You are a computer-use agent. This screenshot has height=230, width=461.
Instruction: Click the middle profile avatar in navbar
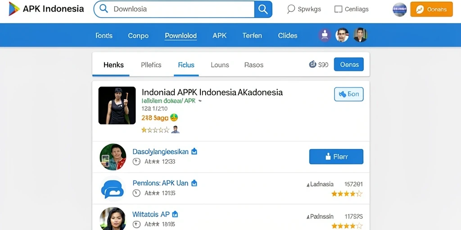(x=342, y=35)
